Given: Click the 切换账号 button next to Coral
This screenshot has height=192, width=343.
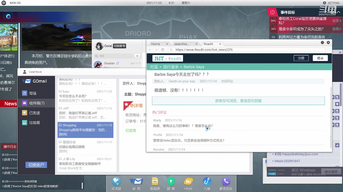Looking at the screenshot, I should tap(119, 46).
